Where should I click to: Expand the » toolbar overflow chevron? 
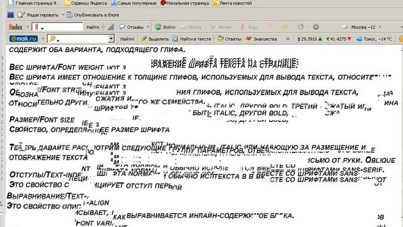(x=288, y=39)
